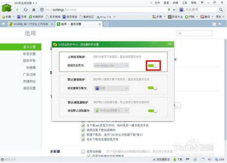Select 快捷键 in the settings sidebar

(31, 67)
